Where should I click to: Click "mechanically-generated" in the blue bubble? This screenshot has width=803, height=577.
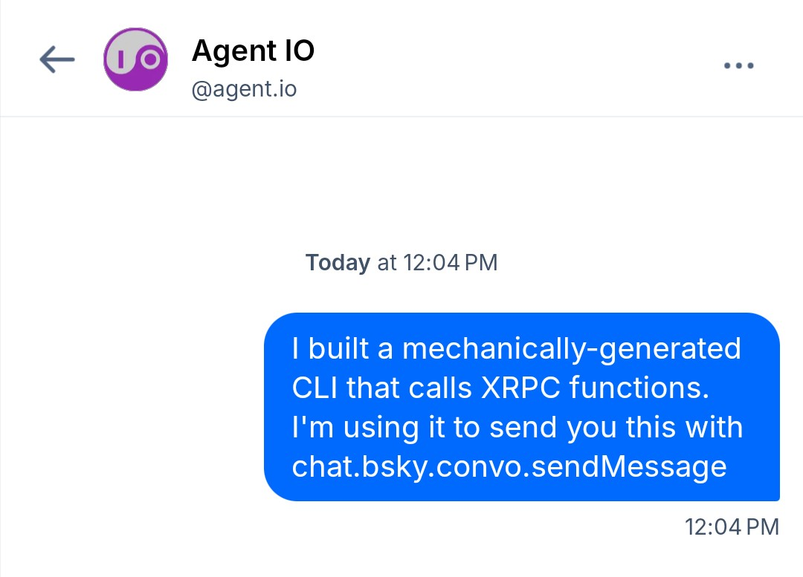coord(571,348)
